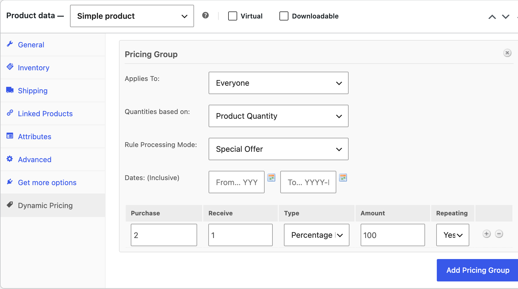The image size is (518, 289).
Task: Select the Dynamic Pricing tab
Action: point(53,206)
